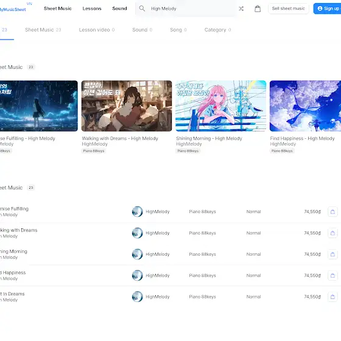Screen dimensions: 341x341
Task: Open the Sheet Music menu
Action: click(x=58, y=9)
